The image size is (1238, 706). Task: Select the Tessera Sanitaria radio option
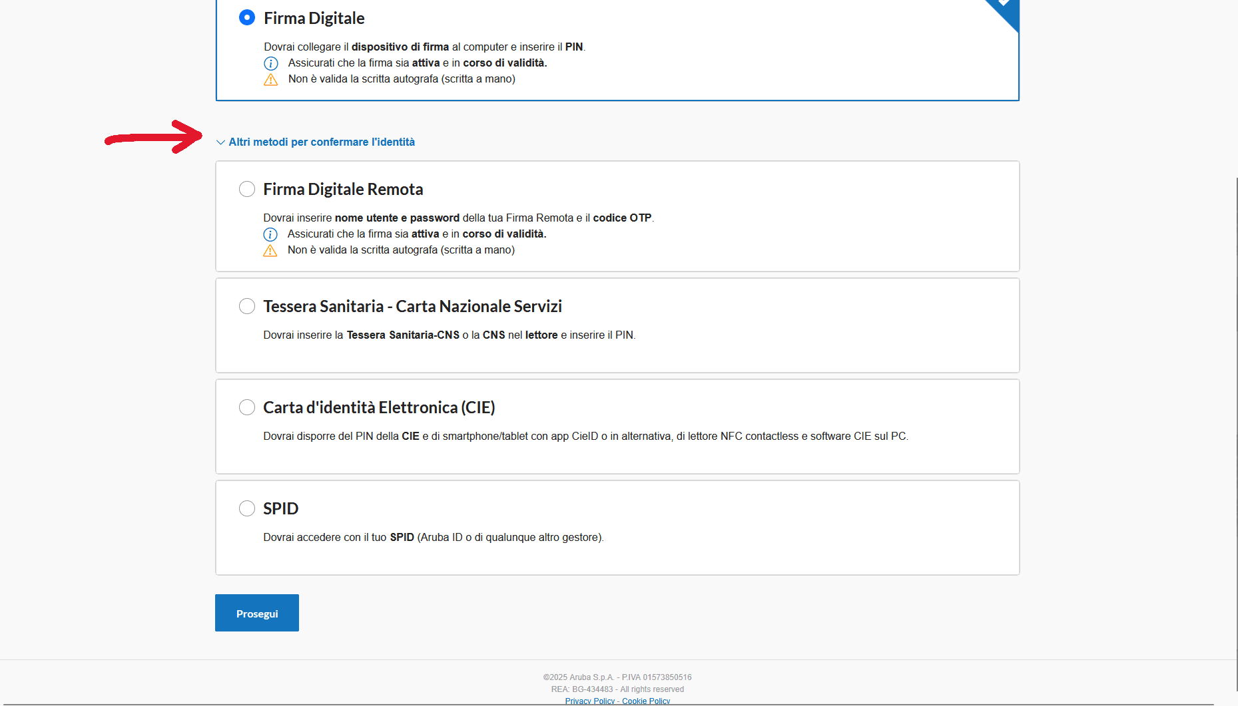[x=246, y=306]
